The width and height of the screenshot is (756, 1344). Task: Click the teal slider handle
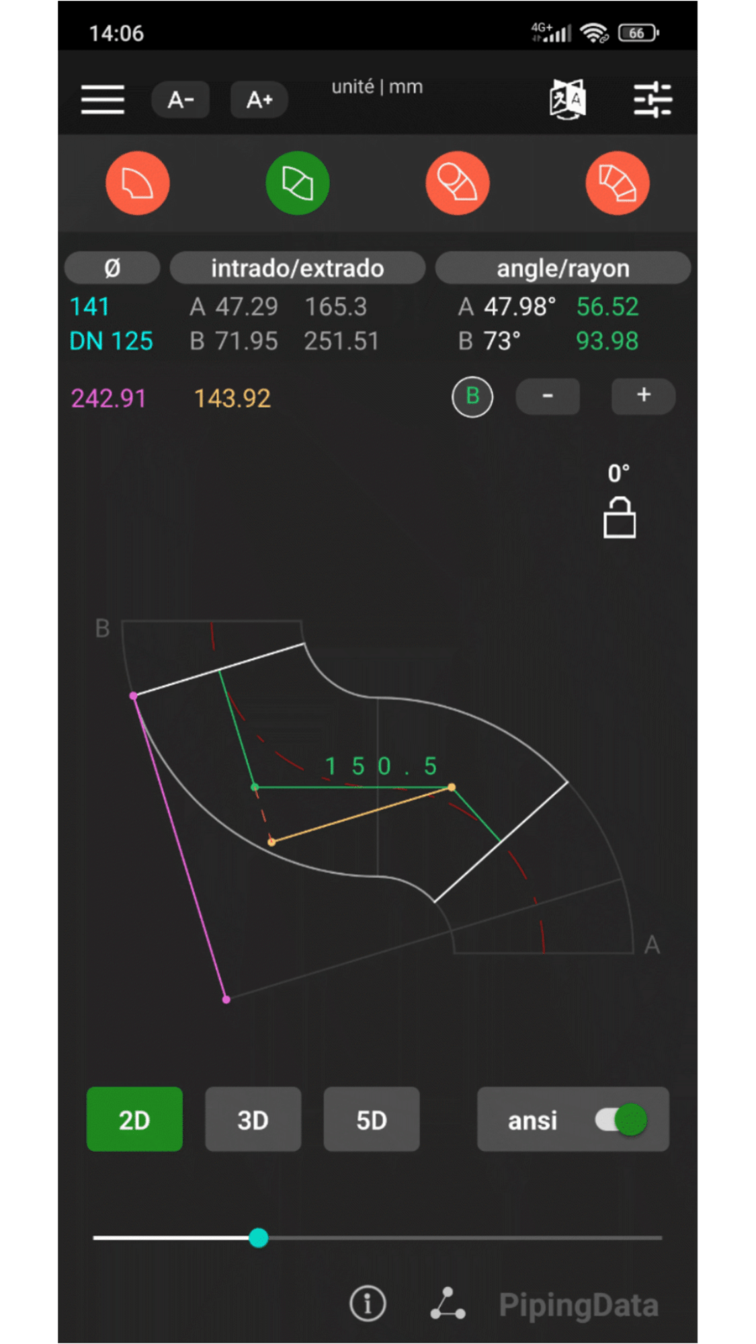(259, 1238)
